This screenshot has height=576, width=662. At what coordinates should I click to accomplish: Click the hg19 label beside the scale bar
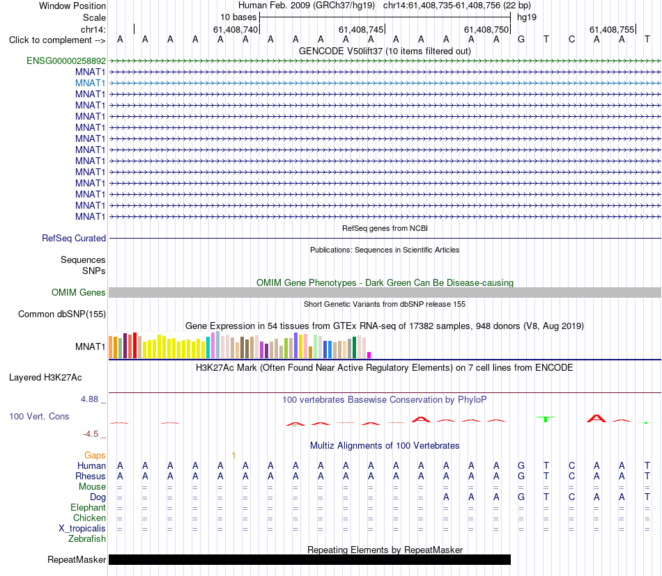point(527,17)
